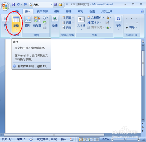Customize quick access toolbar dropdown
Screen dimensions: 146x142
tap(67, 4)
